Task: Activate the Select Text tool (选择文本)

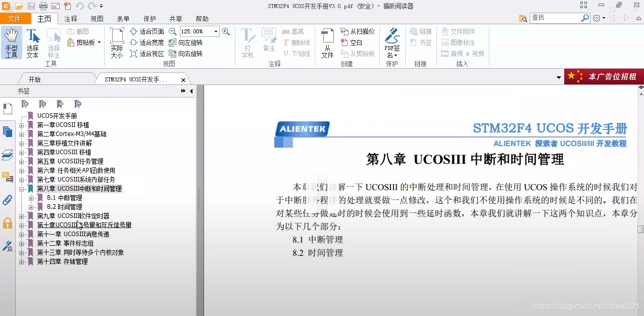Action: [33, 43]
